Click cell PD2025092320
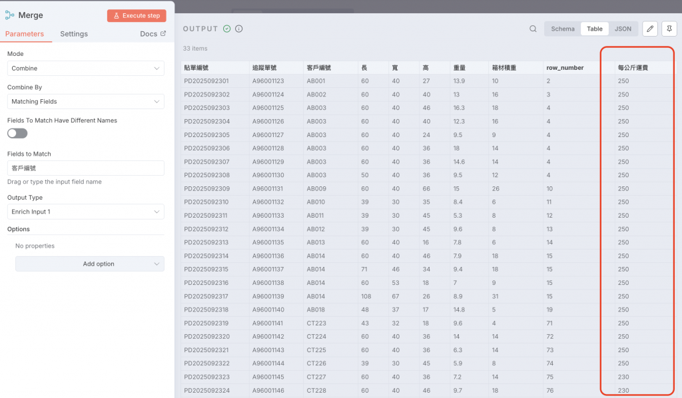 206,336
